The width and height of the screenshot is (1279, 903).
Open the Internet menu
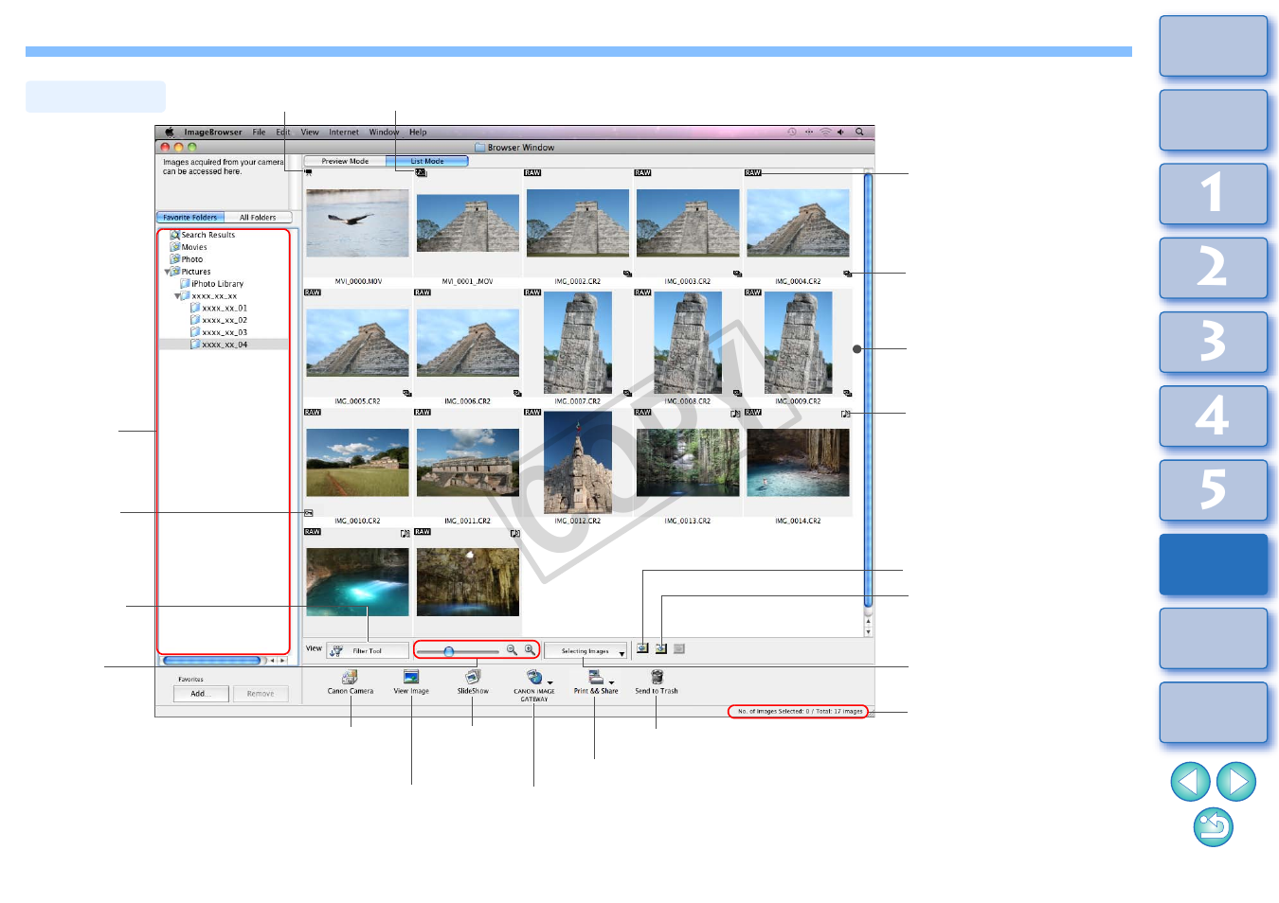coord(344,133)
